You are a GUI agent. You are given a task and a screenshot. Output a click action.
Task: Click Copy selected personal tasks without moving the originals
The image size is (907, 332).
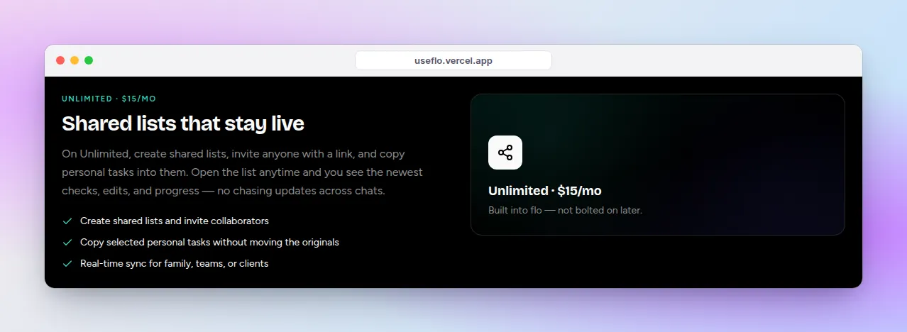(209, 243)
